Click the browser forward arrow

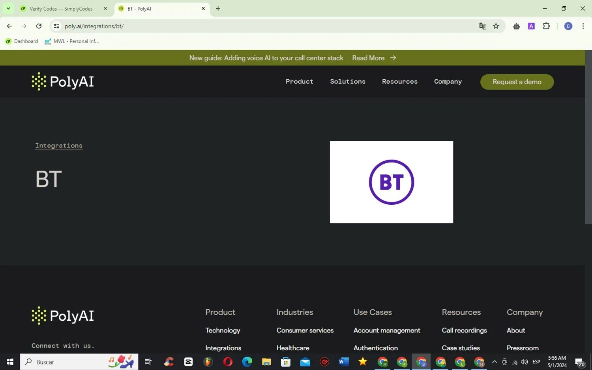(24, 26)
